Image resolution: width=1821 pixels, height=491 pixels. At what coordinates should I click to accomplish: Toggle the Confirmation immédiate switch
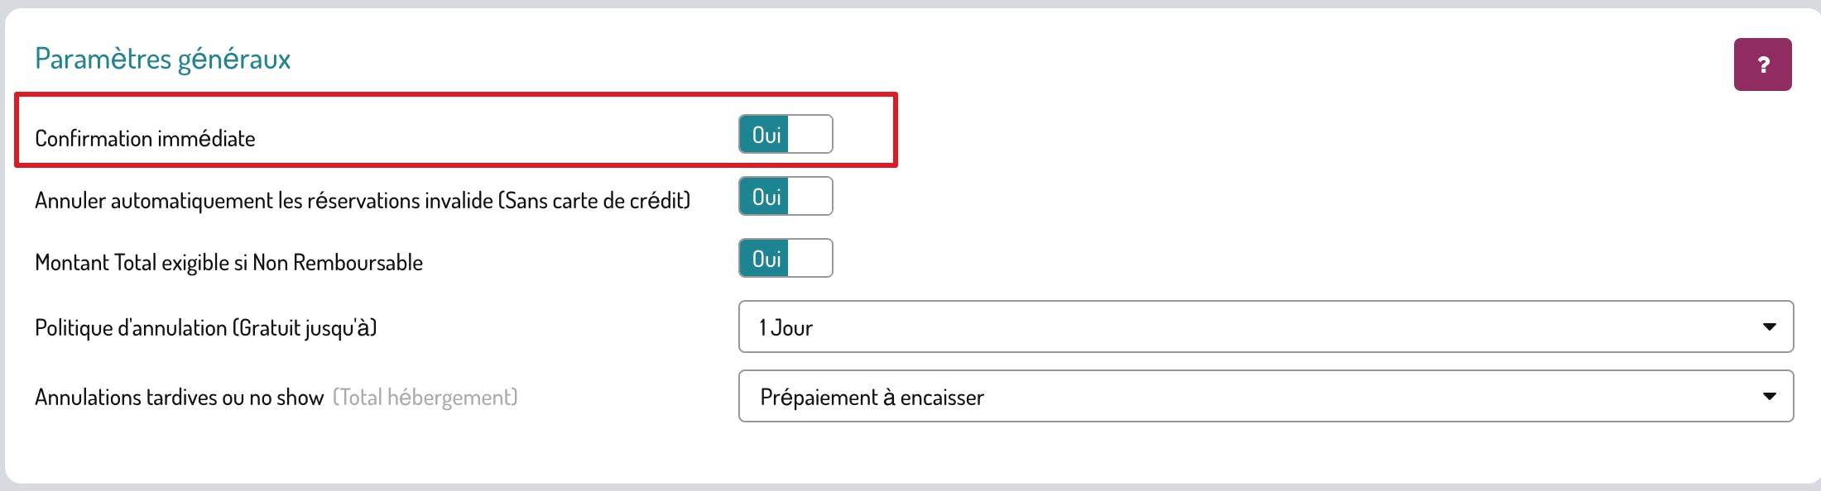coord(785,135)
